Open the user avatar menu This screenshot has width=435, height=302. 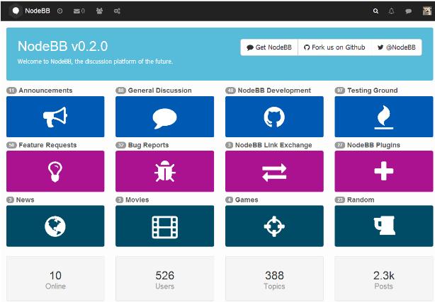[x=427, y=11]
